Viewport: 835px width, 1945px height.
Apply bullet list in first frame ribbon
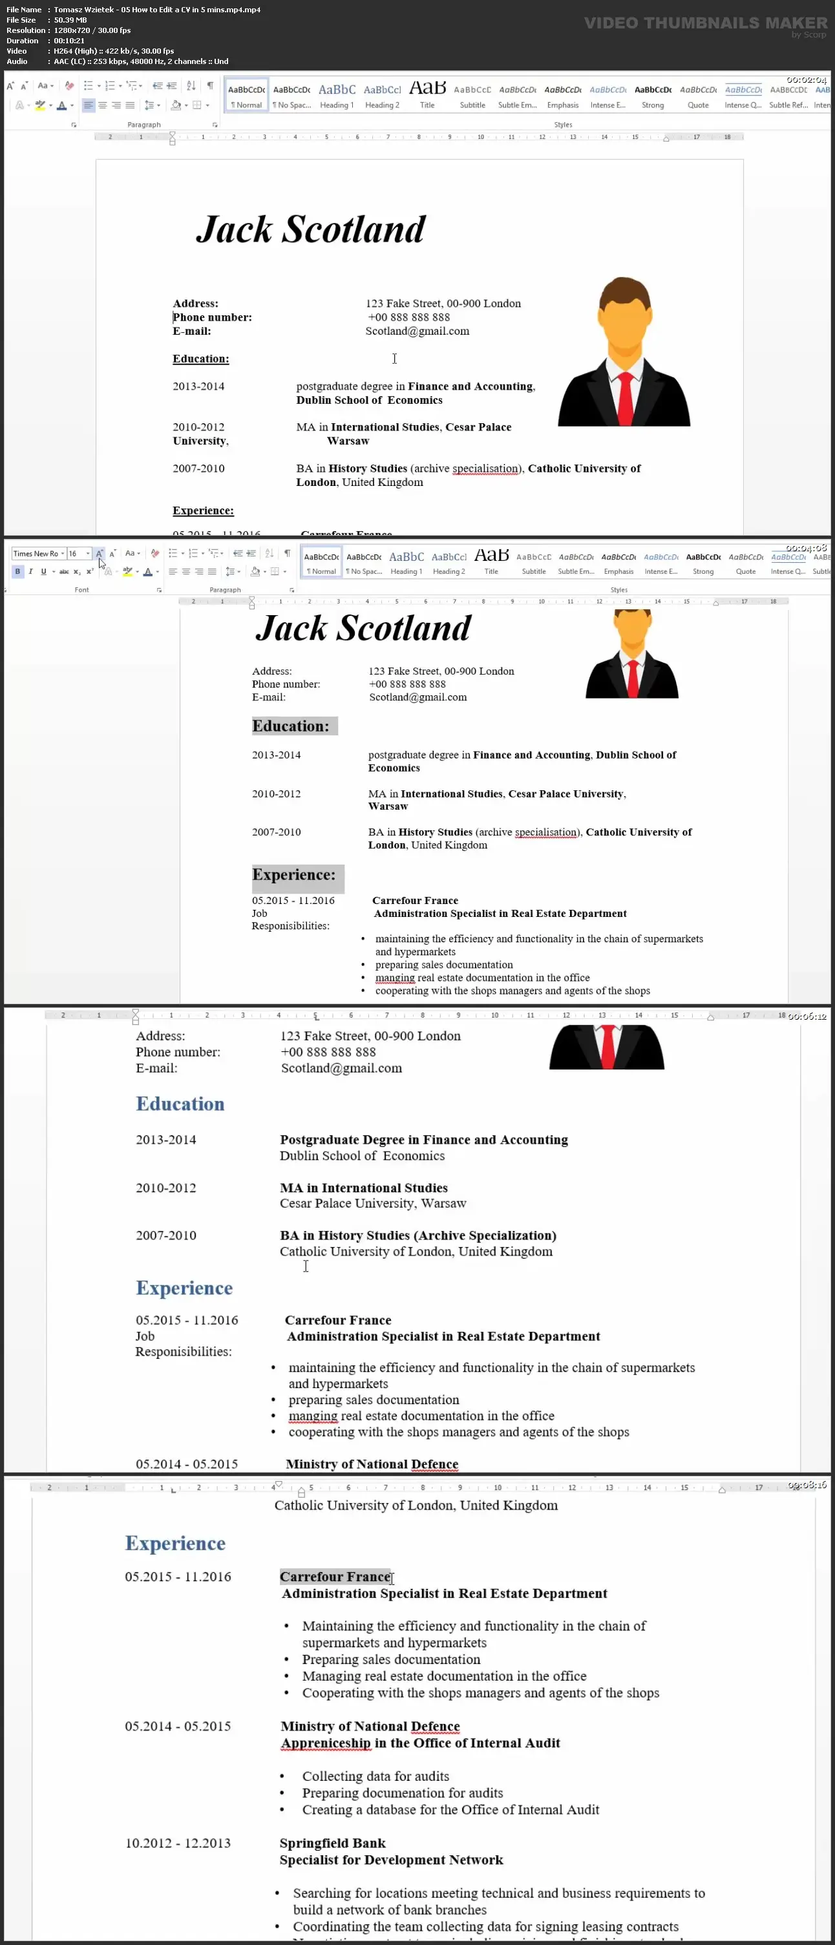[89, 86]
